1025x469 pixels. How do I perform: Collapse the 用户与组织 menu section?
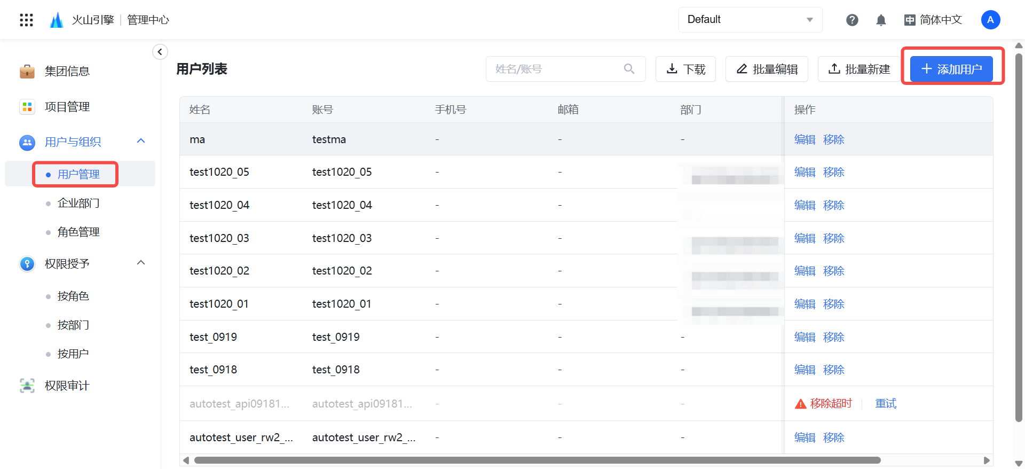tap(141, 141)
